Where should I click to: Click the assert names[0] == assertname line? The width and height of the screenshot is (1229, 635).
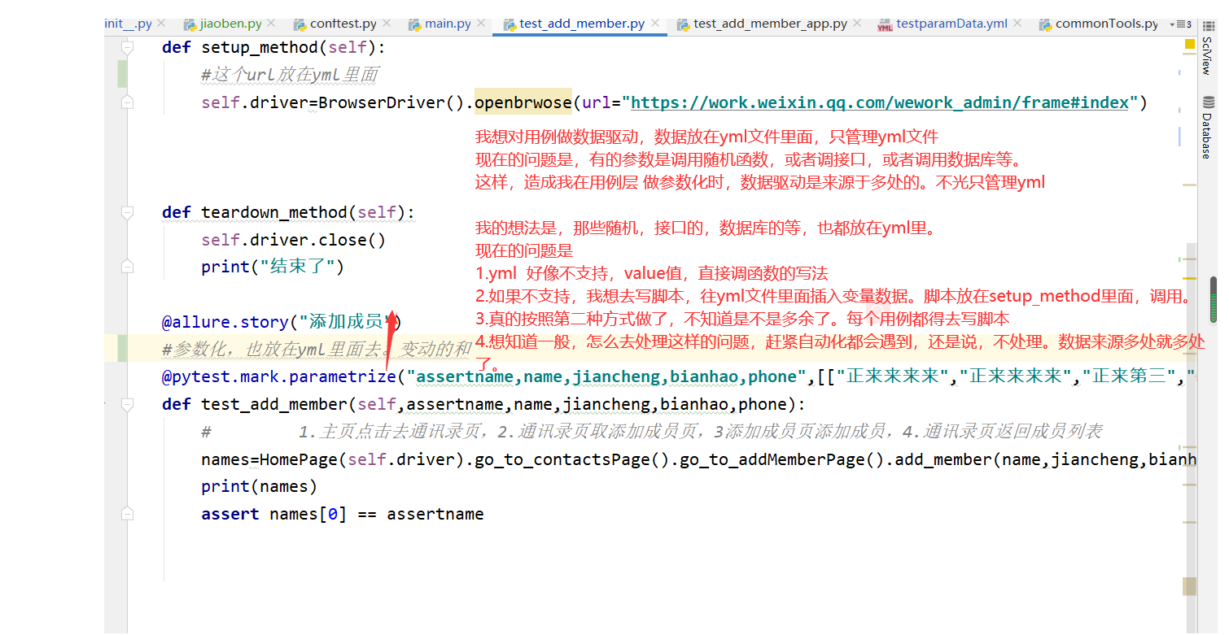[x=343, y=514]
